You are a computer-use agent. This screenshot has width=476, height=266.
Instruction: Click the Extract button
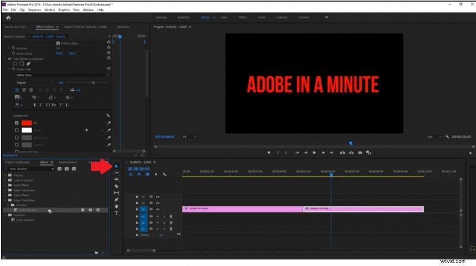point(351,153)
